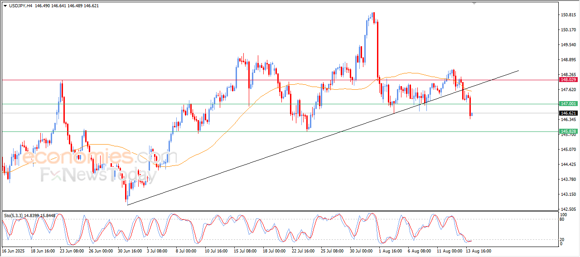Click the 30 Jun 16:00 time label

tap(130, 251)
